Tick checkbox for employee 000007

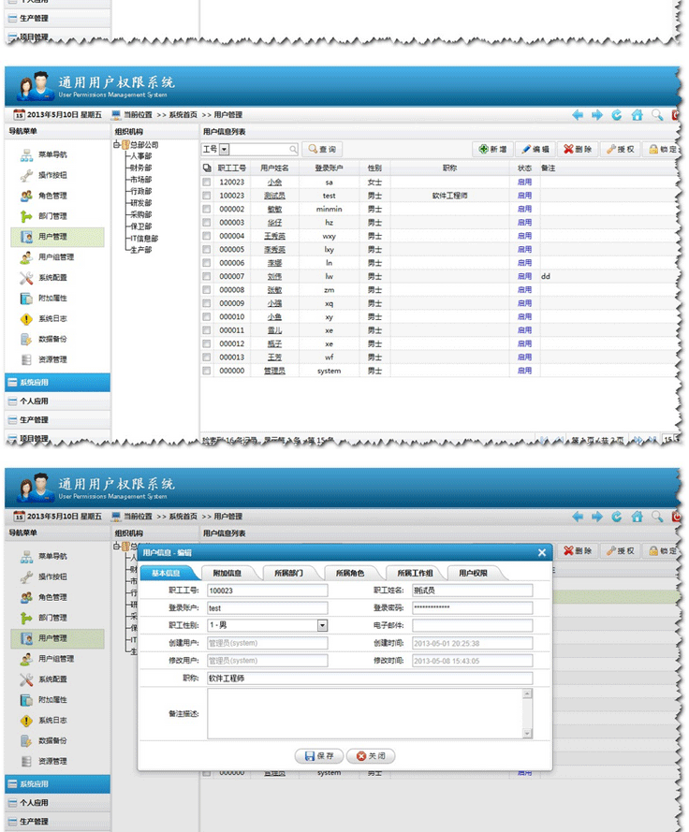pos(207,276)
